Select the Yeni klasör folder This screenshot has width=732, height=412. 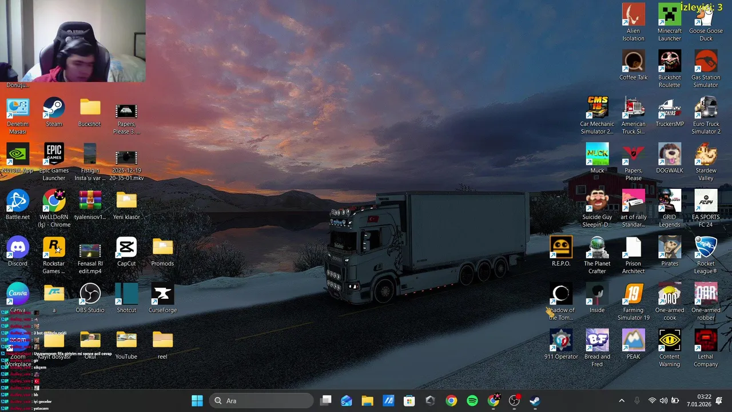click(x=126, y=205)
